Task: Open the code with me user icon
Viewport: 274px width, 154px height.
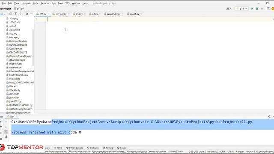Action: pyautogui.click(x=229, y=9)
